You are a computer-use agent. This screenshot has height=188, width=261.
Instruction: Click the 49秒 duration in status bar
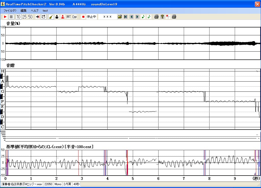(76, 184)
